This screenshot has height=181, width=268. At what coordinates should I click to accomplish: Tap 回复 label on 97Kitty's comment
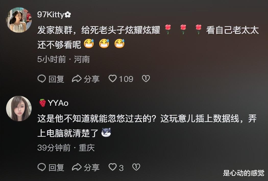(x=56, y=79)
